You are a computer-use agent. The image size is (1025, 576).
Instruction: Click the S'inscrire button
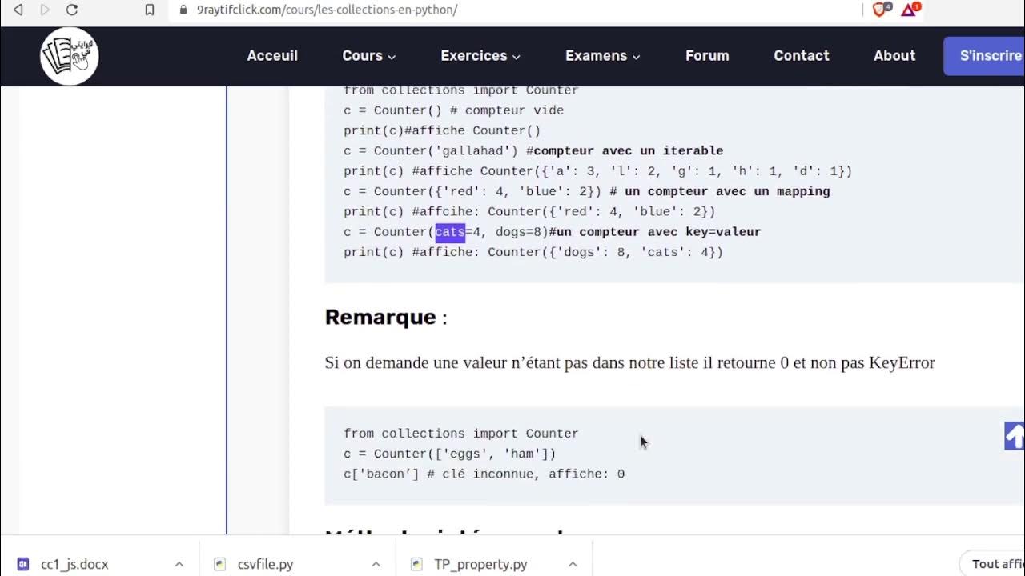(985, 55)
